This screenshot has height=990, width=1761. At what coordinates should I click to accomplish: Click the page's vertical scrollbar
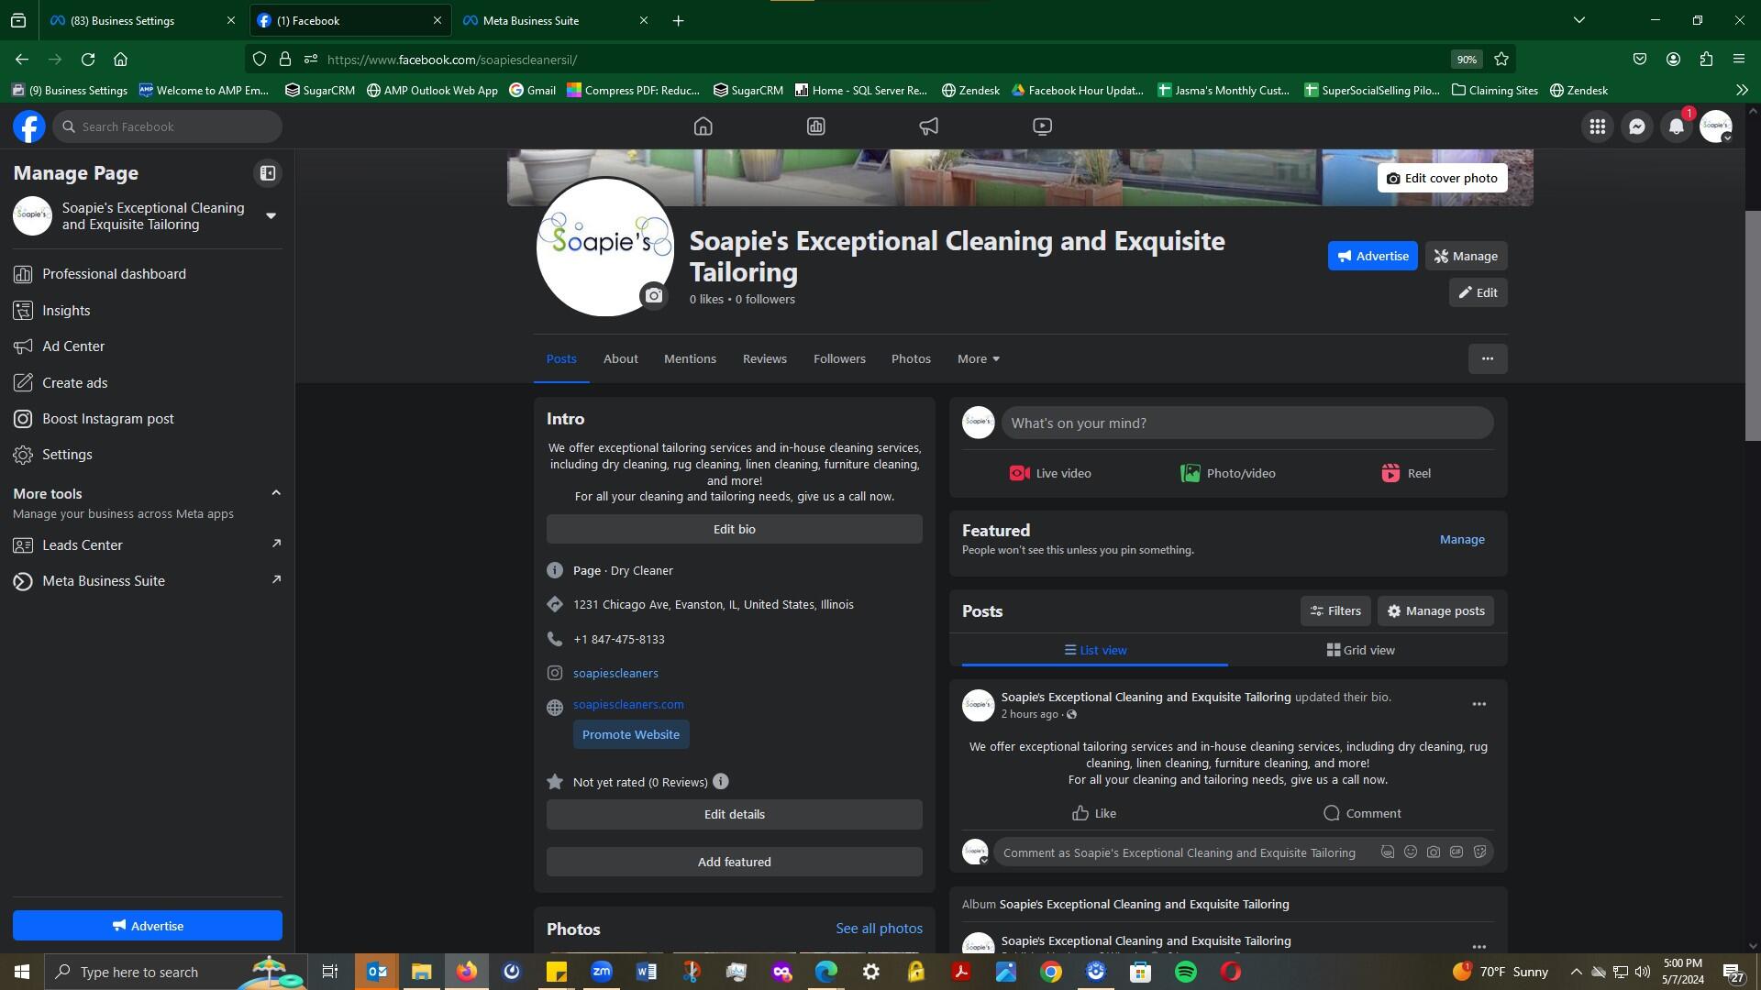pos(1752,325)
